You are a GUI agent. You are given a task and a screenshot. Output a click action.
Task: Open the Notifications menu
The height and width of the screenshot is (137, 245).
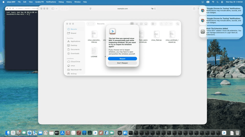click(x=51, y=2)
